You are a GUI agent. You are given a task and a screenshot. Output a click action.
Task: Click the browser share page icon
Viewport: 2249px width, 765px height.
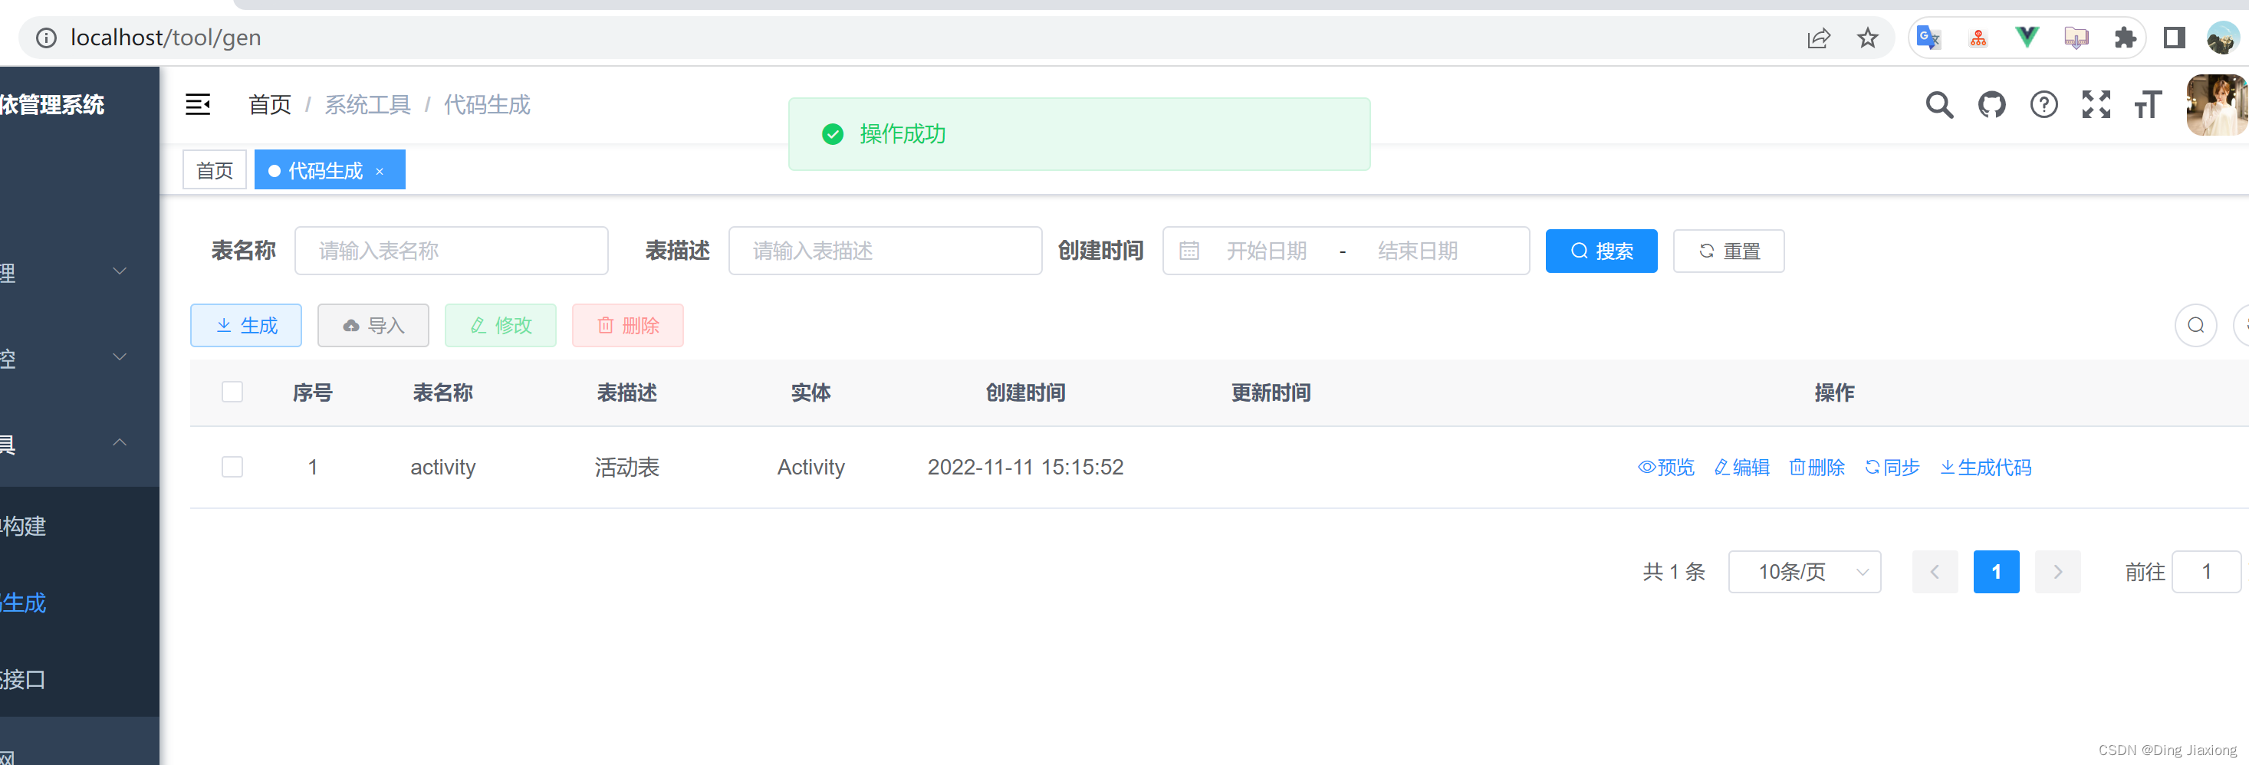click(x=1819, y=38)
